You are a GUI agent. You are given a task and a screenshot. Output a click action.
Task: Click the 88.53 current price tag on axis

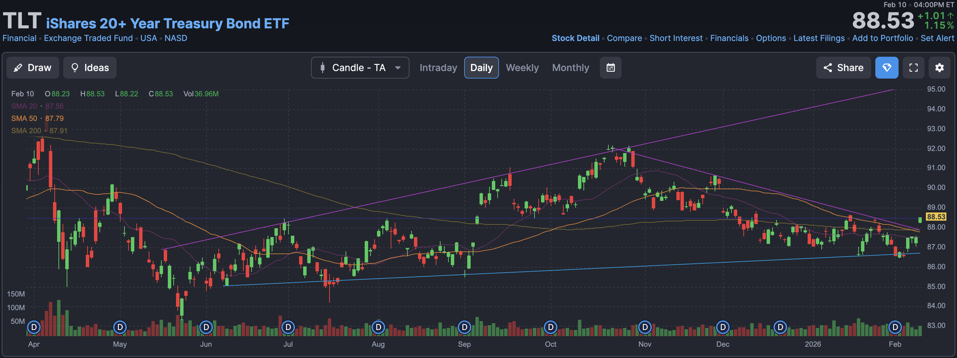point(935,217)
